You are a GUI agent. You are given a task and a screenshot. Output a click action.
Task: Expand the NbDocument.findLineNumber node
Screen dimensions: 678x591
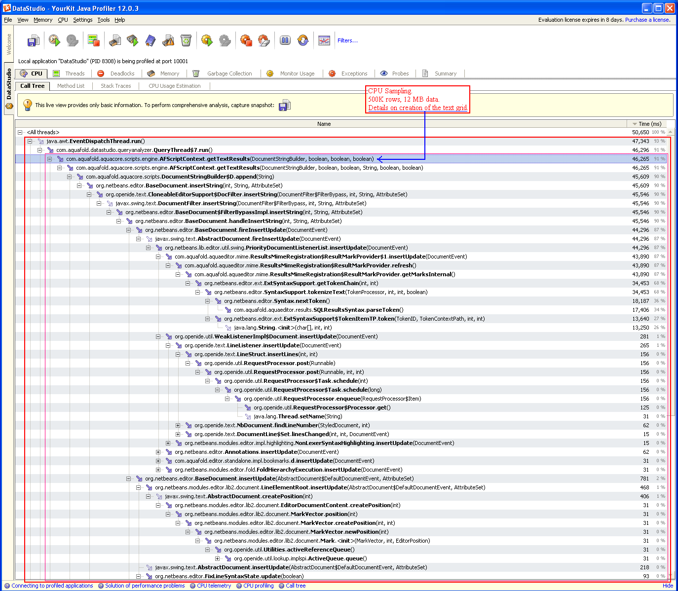(x=178, y=425)
